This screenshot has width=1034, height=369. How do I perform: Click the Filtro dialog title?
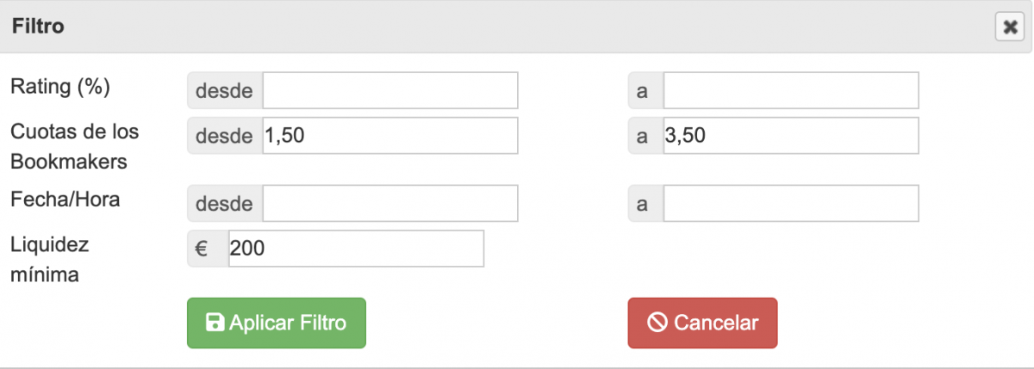click(38, 27)
